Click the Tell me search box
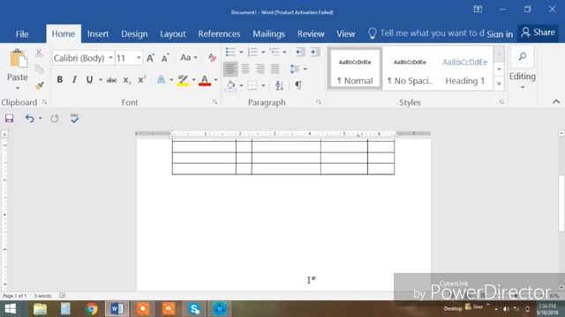This screenshot has height=317, width=565. (x=426, y=33)
